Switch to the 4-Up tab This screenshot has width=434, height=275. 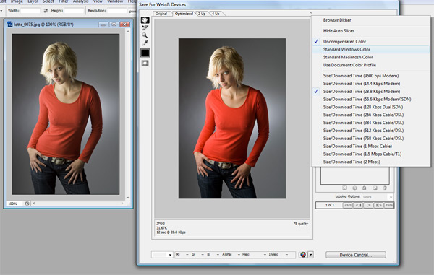pos(216,14)
